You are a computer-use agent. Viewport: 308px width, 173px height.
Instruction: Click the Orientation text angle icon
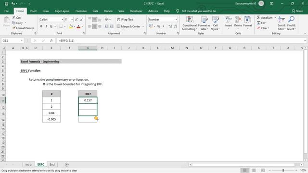(x=107, y=19)
